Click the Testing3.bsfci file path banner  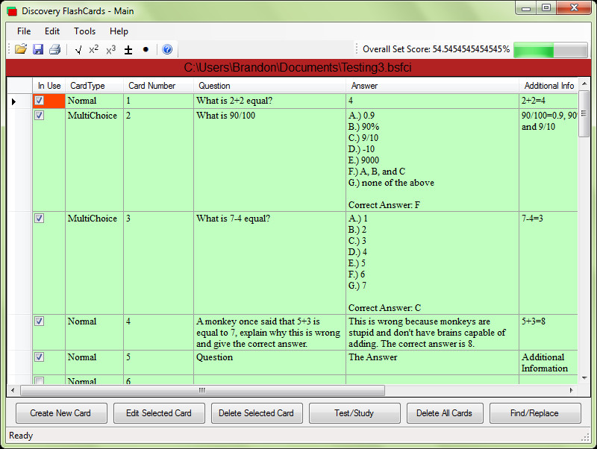point(298,67)
